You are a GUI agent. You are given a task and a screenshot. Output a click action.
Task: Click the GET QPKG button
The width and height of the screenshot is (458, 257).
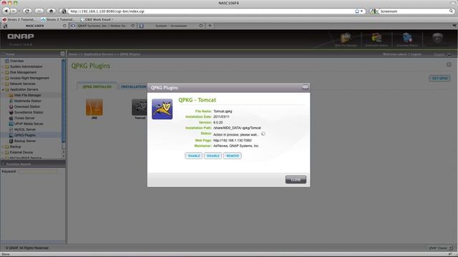439,79
